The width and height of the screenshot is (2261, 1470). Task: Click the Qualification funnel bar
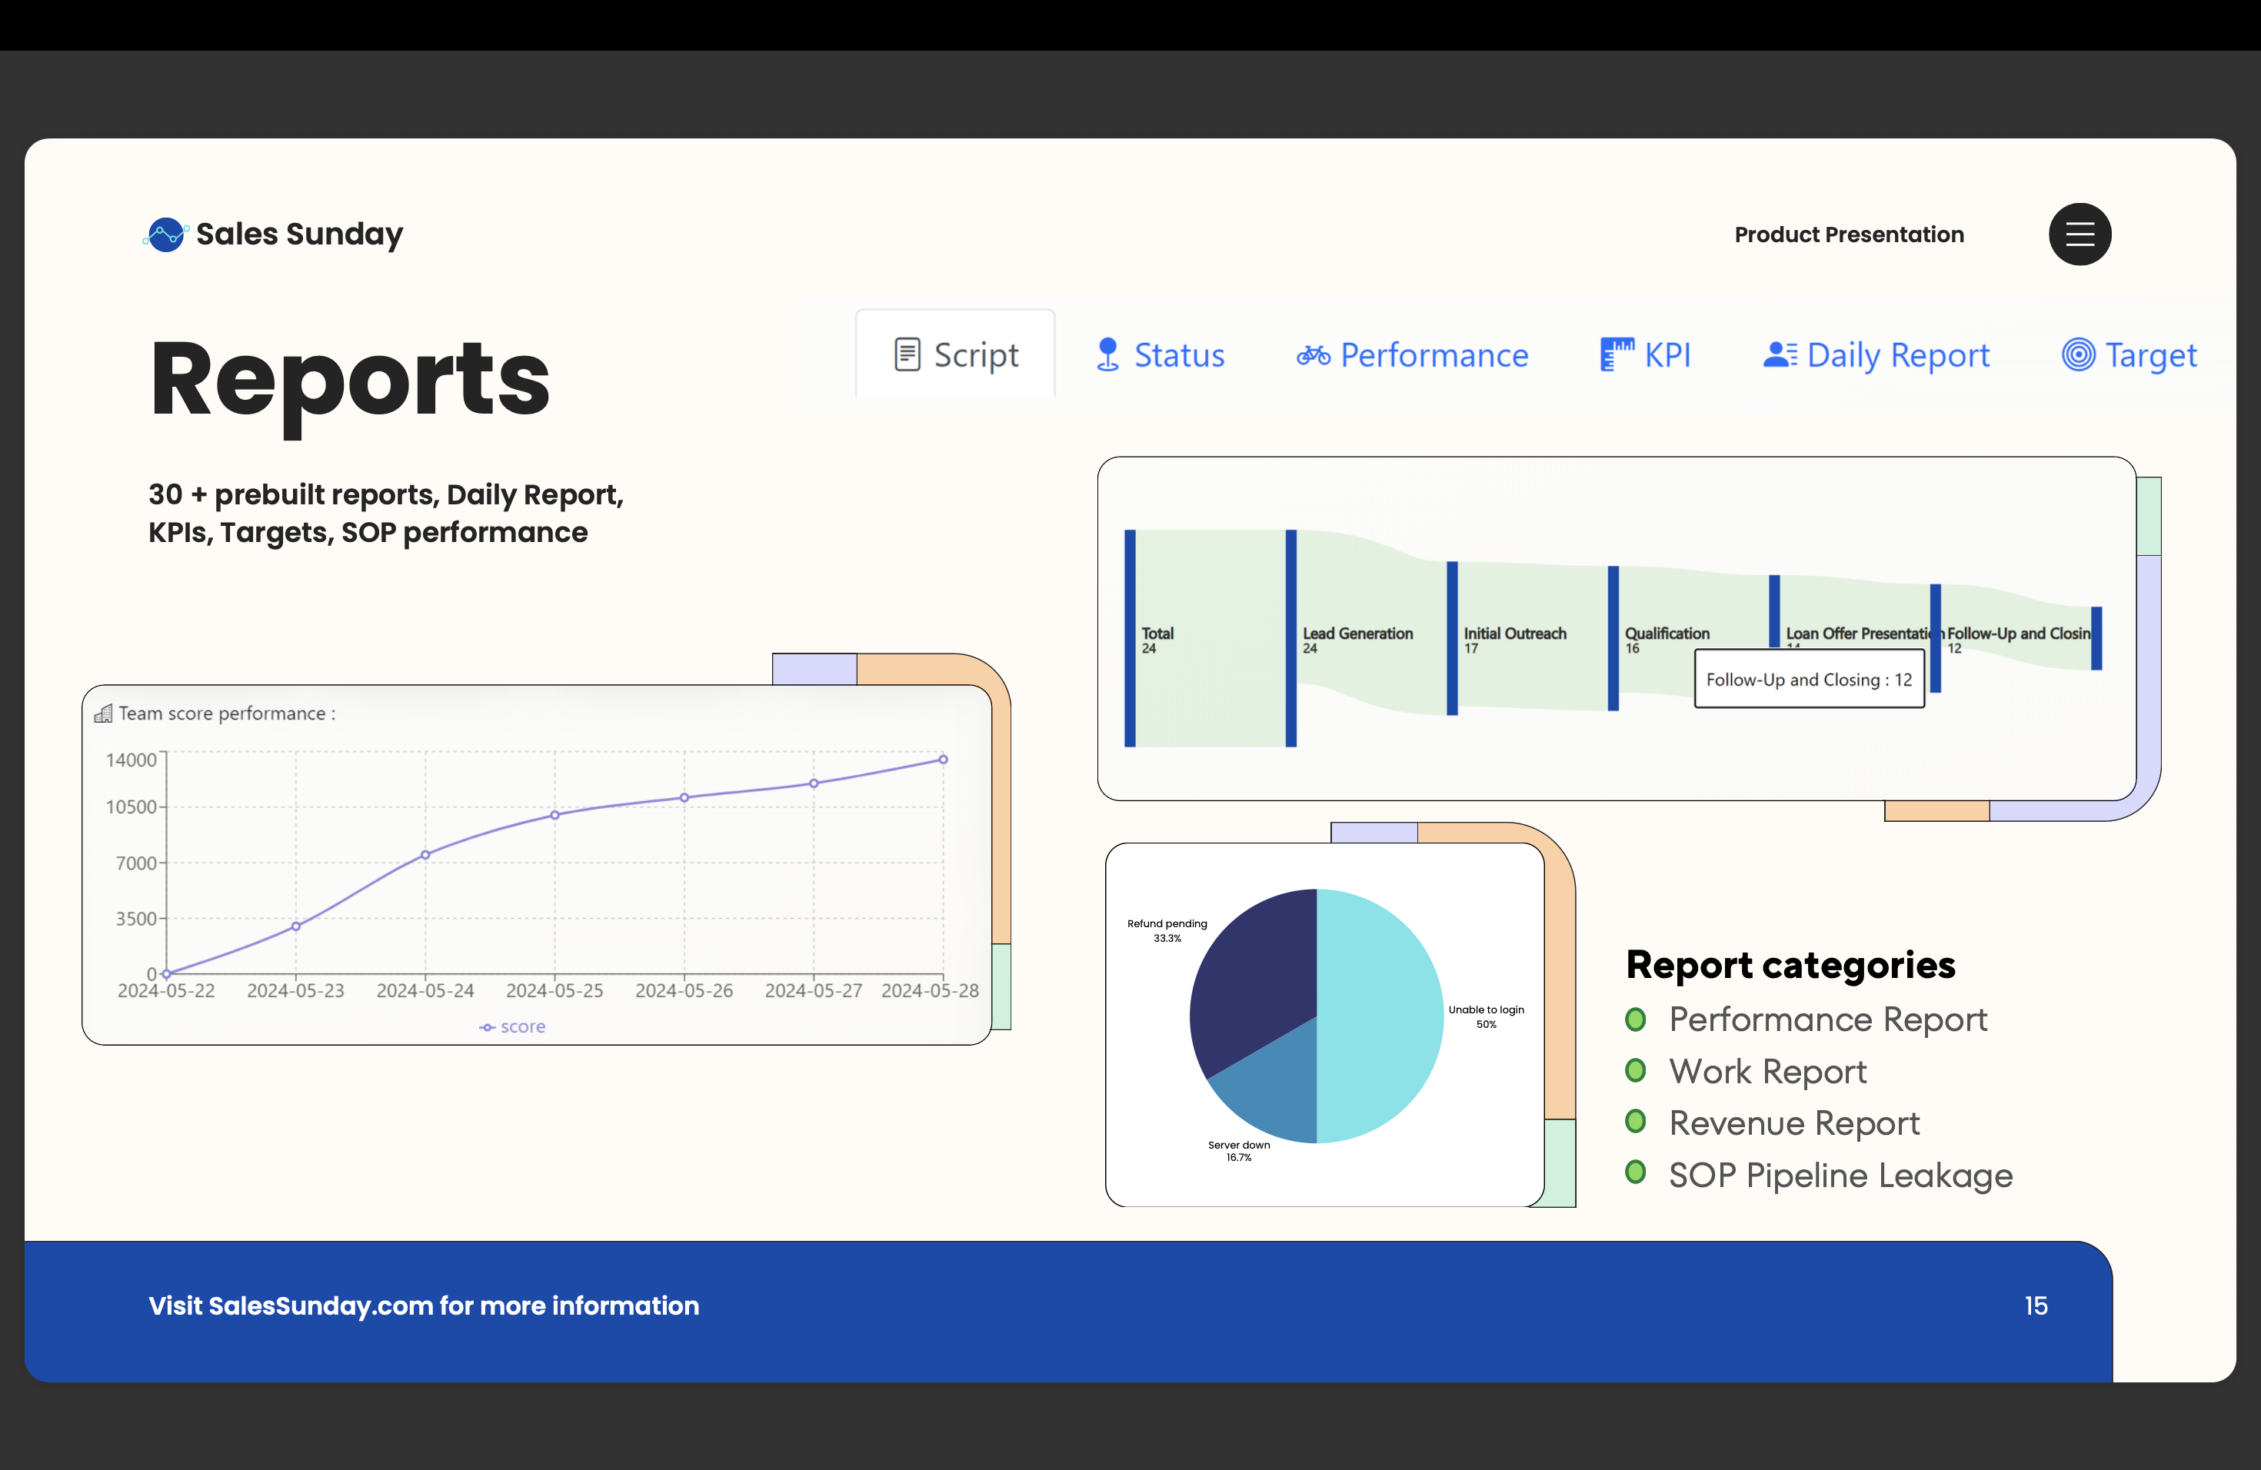tap(1613, 638)
